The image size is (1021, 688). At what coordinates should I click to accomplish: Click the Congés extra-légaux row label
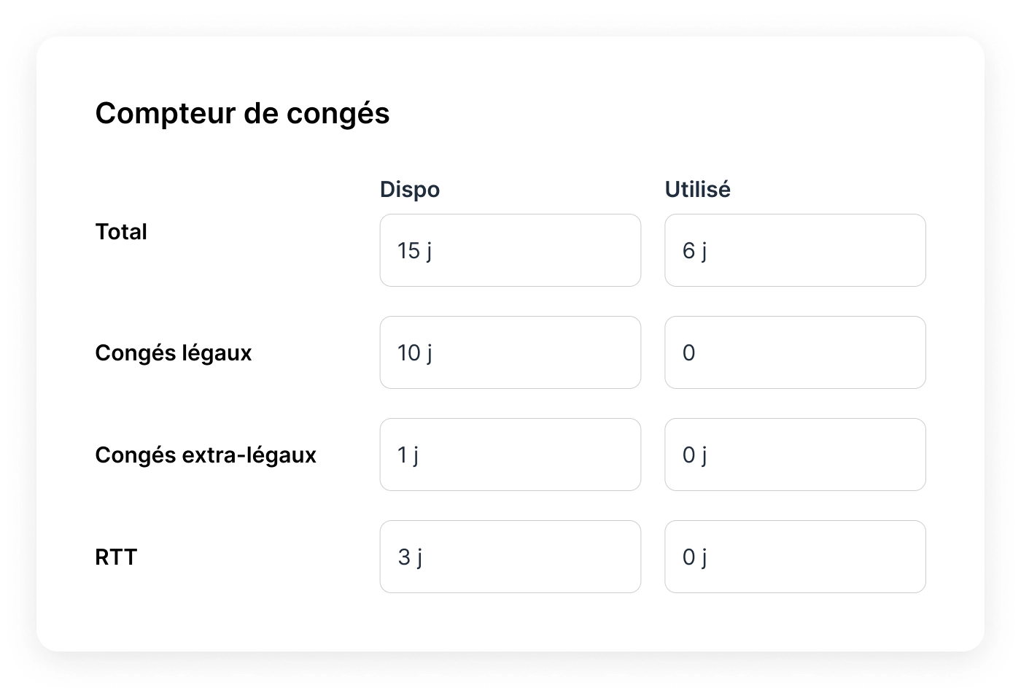[x=205, y=455]
